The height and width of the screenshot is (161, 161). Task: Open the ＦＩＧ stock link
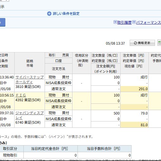21,95
